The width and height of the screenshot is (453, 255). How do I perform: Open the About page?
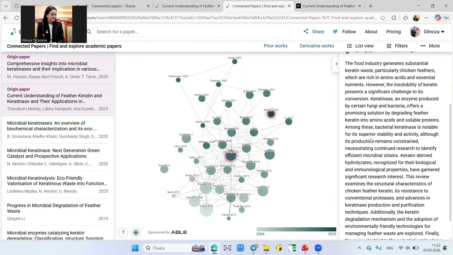point(371,32)
